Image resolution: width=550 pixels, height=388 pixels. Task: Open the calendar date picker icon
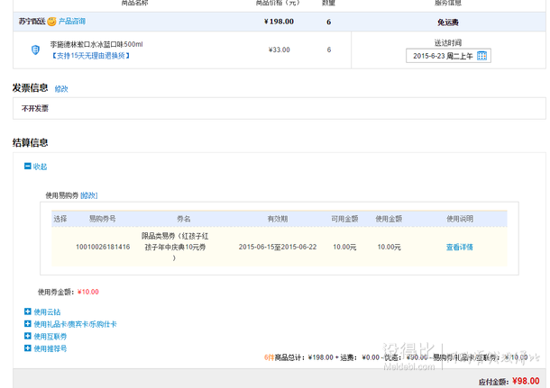(x=481, y=56)
